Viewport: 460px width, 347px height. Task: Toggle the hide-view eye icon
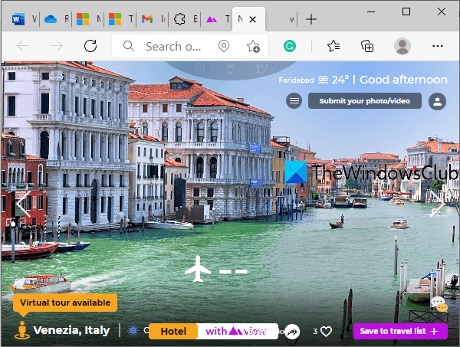tap(292, 332)
